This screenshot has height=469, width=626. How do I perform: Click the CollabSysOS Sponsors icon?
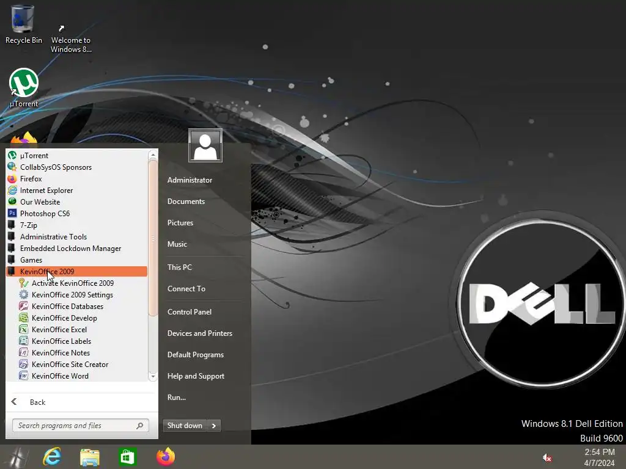12,167
